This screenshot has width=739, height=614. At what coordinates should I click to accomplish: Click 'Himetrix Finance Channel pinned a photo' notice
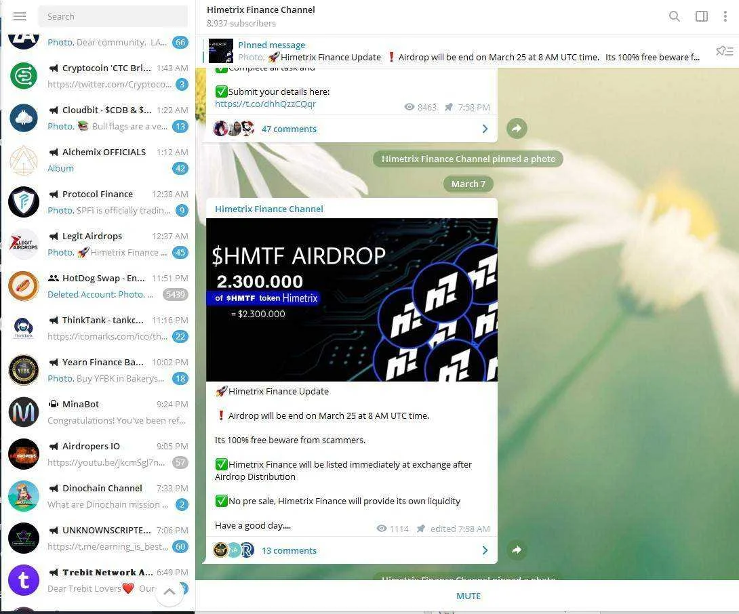(468, 159)
